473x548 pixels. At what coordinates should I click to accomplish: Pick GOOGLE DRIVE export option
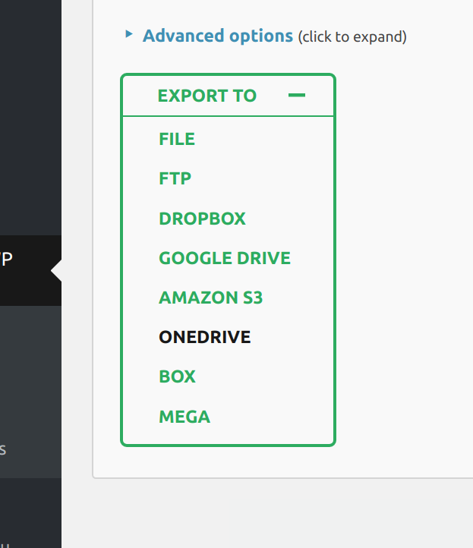(225, 258)
